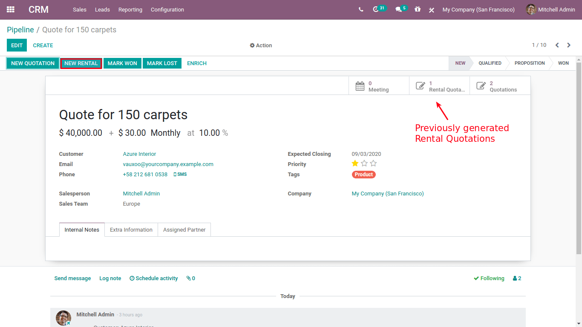Go to next record with right arrow

569,45
